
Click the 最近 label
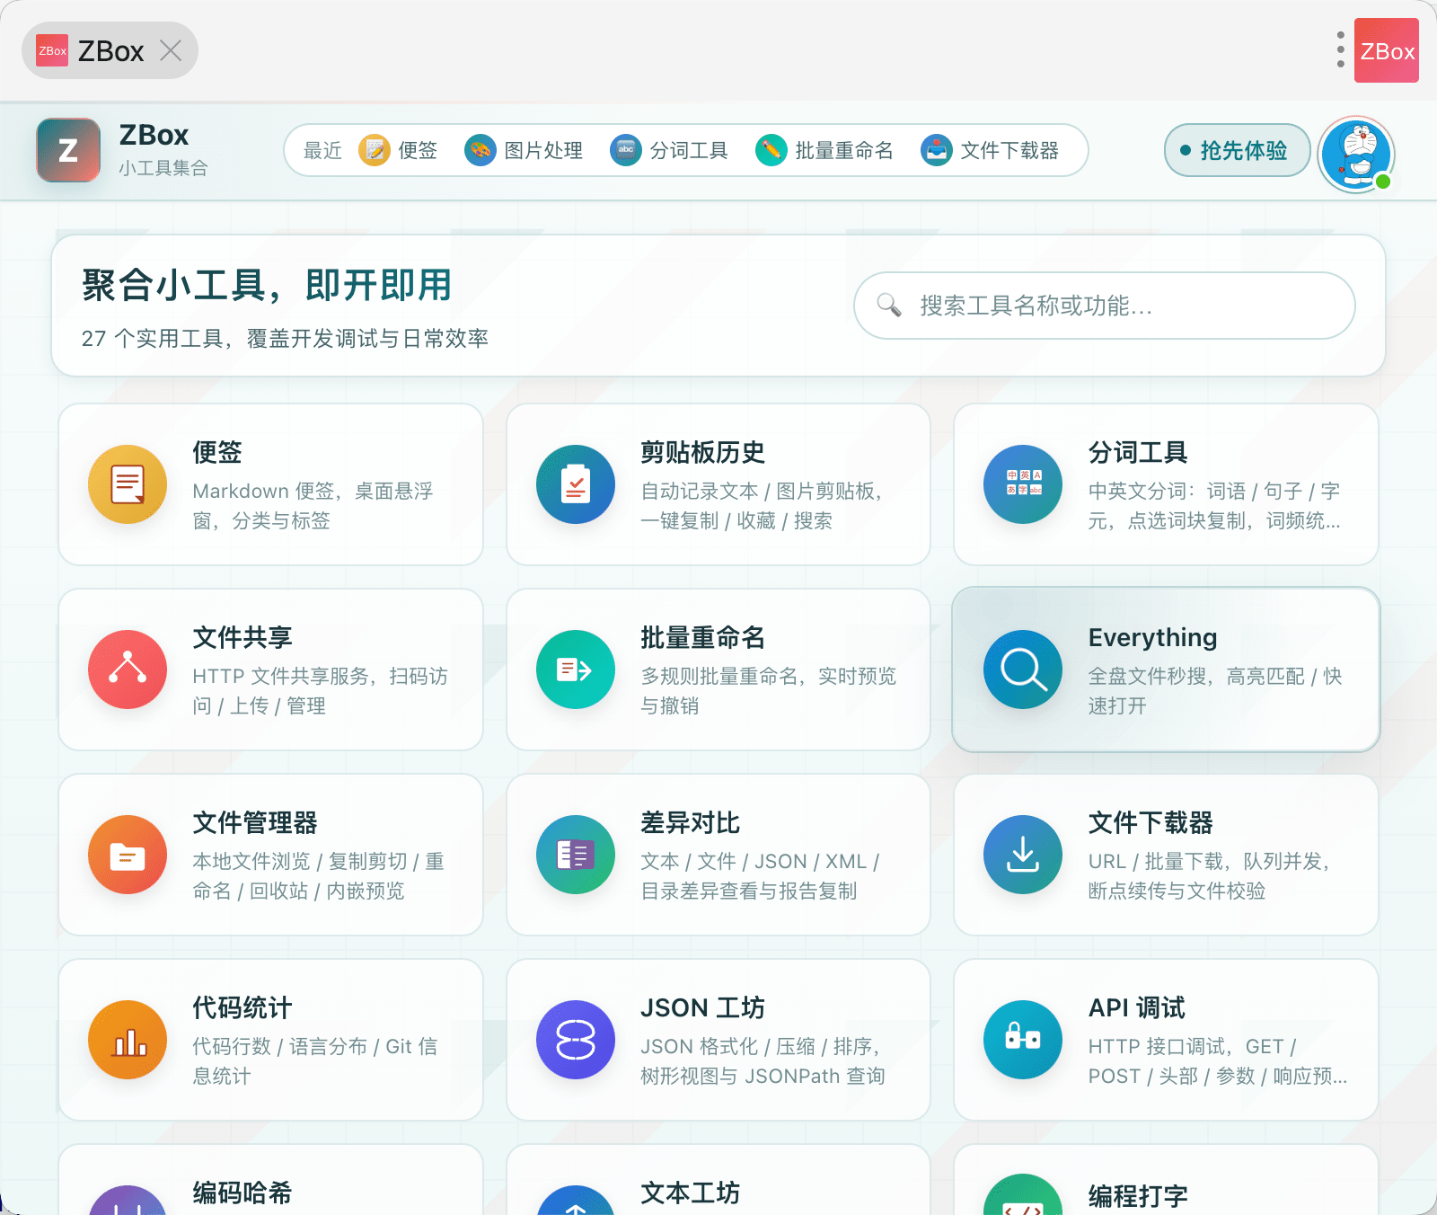click(x=322, y=150)
